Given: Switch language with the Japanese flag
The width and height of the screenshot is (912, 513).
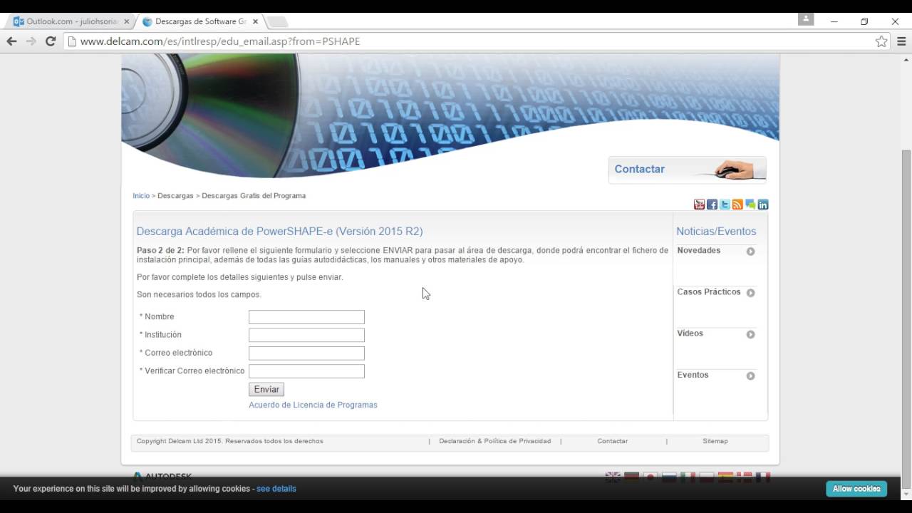Looking at the screenshot, I should point(650,477).
